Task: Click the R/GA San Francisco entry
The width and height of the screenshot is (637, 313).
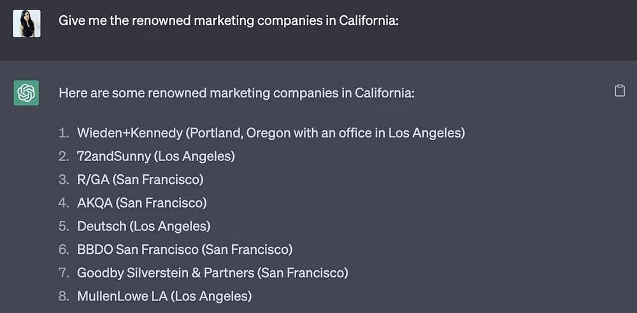Action: (x=140, y=179)
